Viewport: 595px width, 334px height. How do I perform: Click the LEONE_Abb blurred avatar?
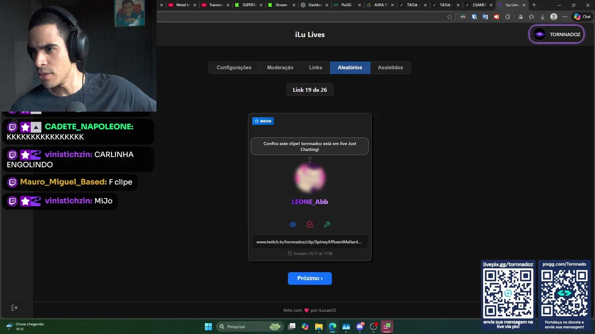pyautogui.click(x=310, y=178)
